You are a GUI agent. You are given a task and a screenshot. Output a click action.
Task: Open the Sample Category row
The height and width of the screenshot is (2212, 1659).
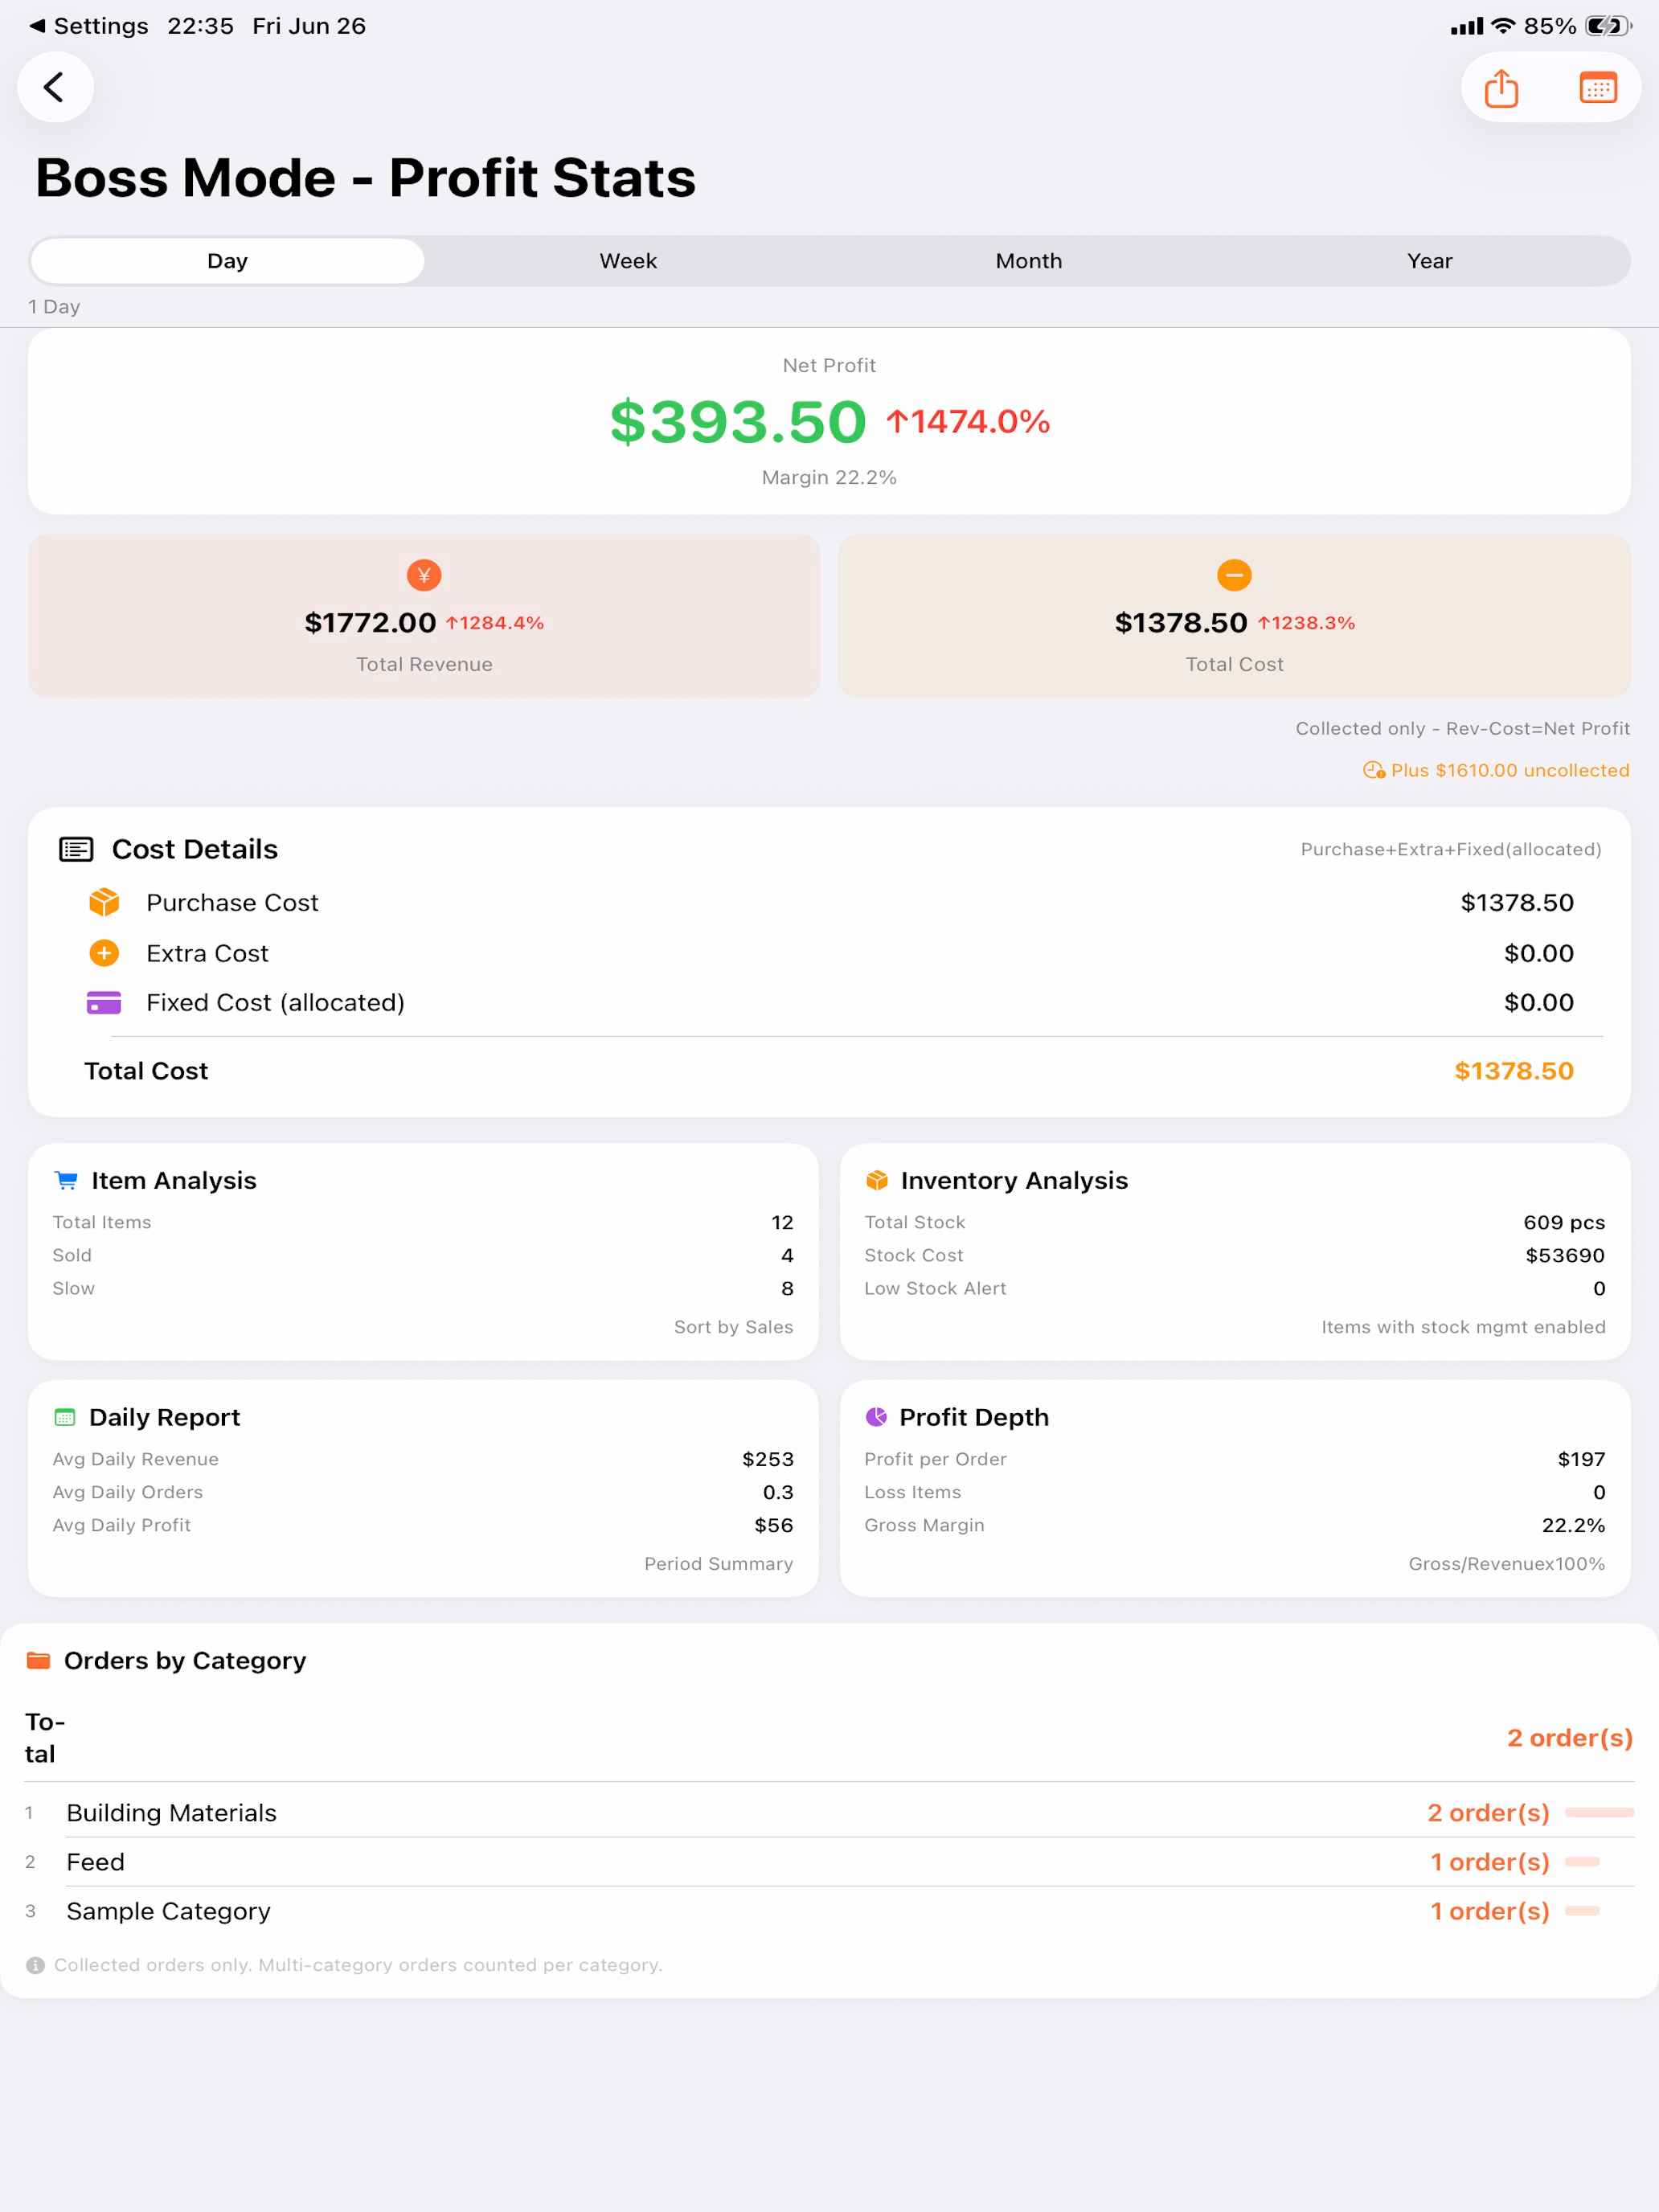pos(829,1911)
